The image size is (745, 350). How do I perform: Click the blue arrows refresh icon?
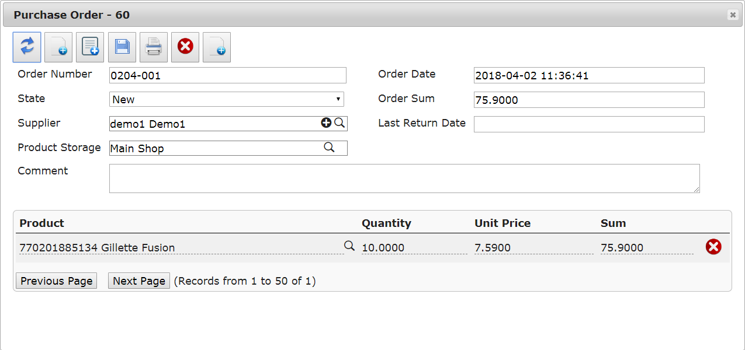(x=27, y=47)
